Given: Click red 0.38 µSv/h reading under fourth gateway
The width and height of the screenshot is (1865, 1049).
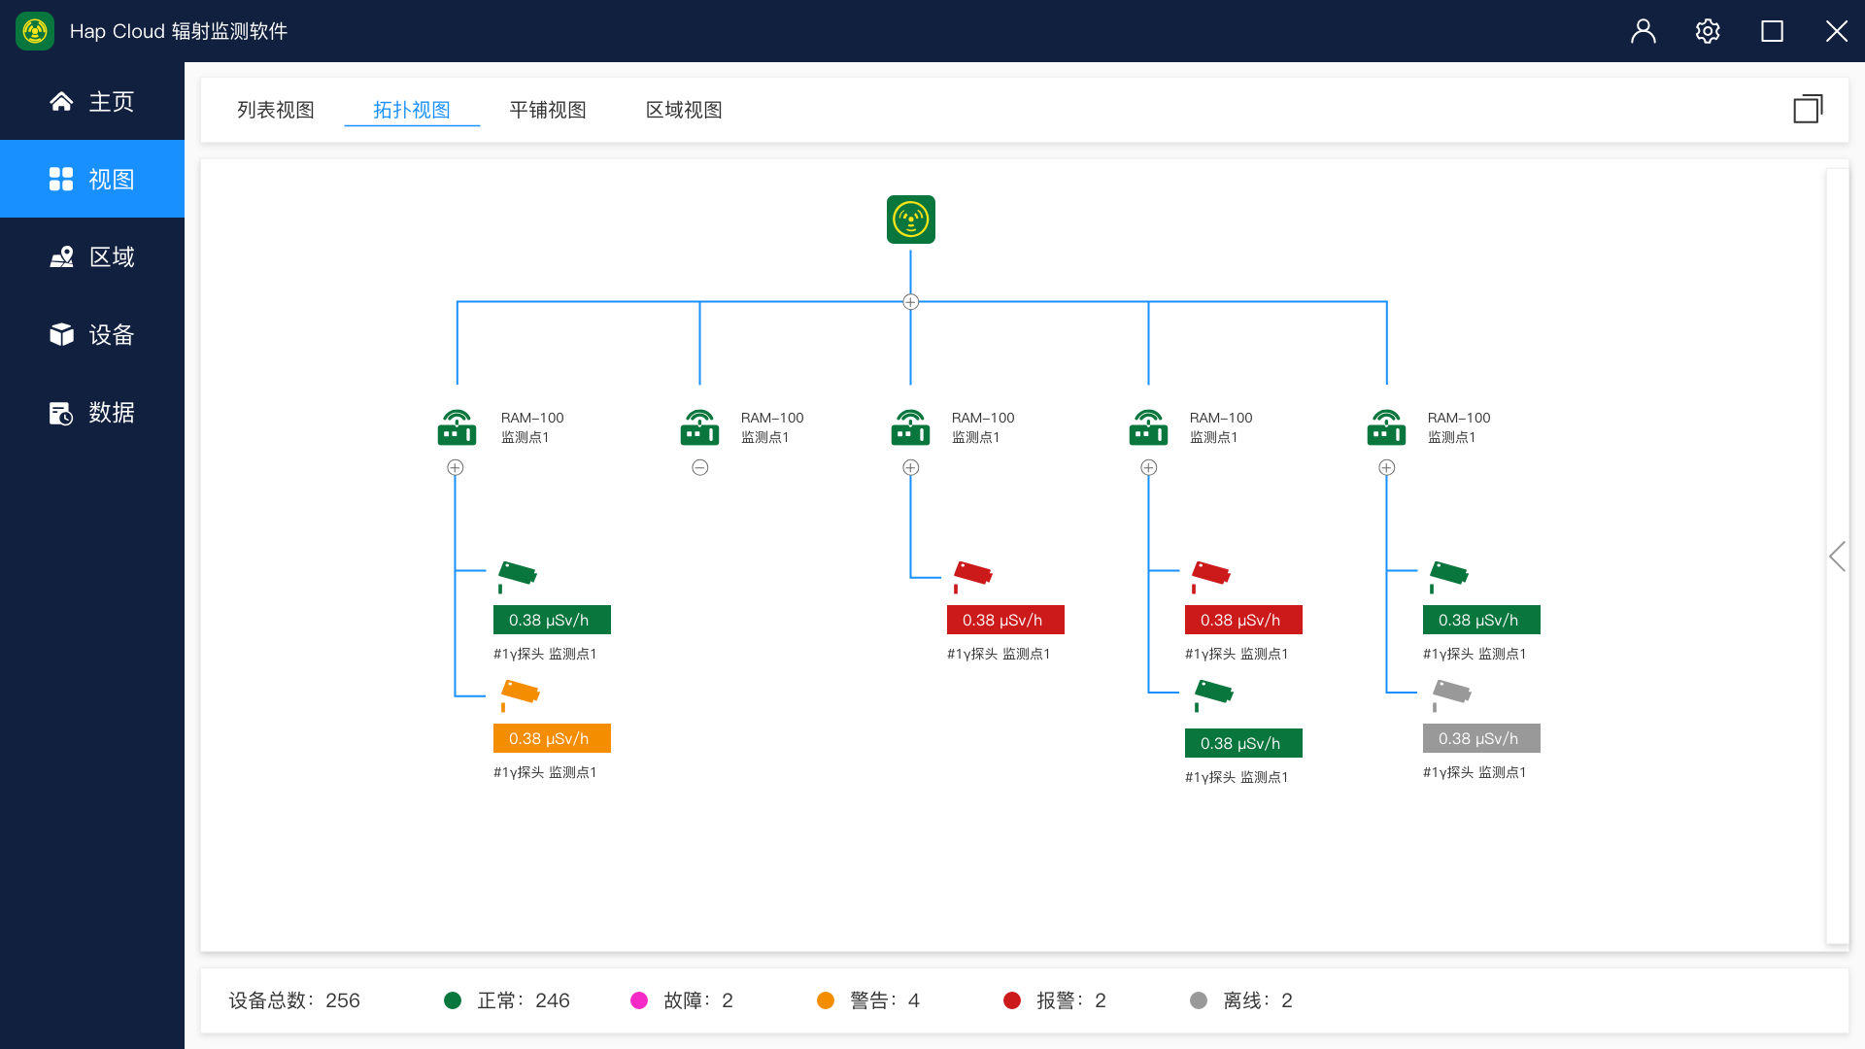Looking at the screenshot, I should (1243, 620).
